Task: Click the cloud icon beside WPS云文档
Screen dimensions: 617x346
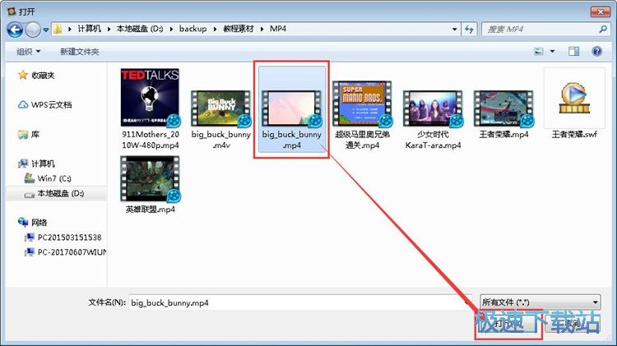Action: (x=23, y=105)
